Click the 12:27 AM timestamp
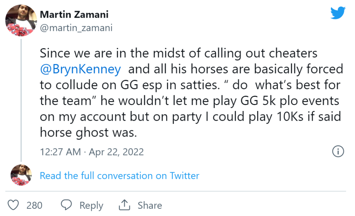Viewport: 355px width, 216px height. (x=60, y=152)
